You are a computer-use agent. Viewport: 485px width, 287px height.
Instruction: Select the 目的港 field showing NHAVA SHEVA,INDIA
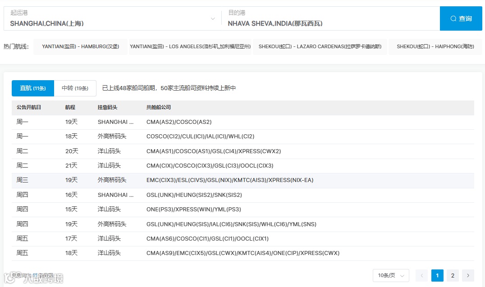tap(331, 18)
